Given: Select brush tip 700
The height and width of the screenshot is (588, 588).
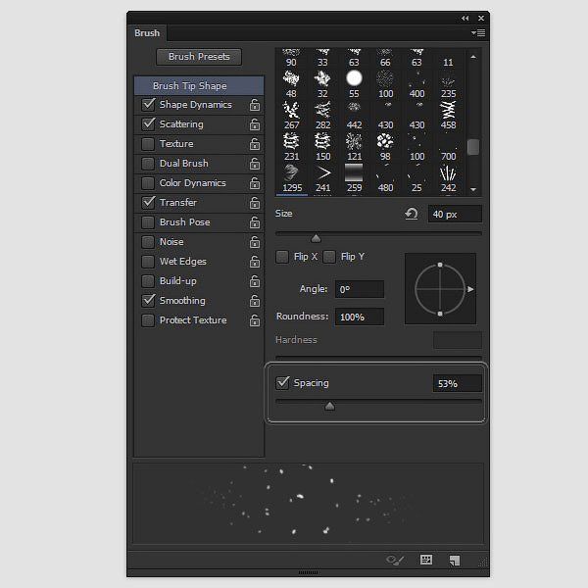Looking at the screenshot, I should tap(448, 147).
